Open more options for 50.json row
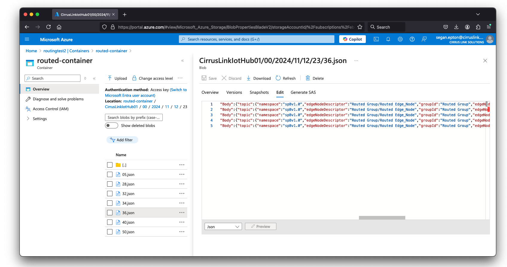Viewport: 507px width, 267px height. (x=182, y=232)
